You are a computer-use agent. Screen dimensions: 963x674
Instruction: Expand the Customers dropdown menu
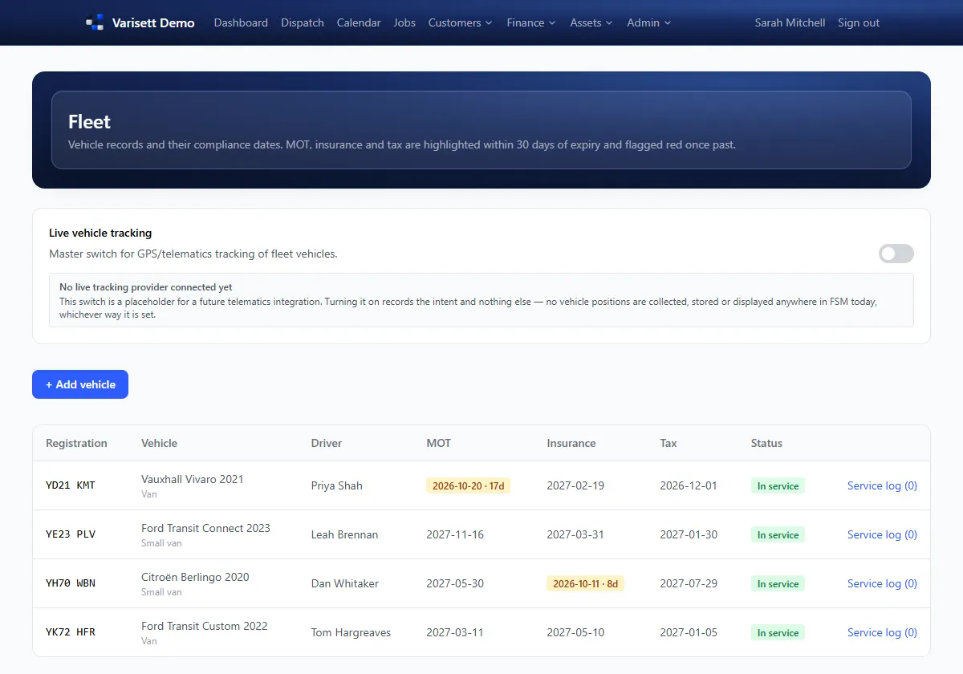pos(461,22)
